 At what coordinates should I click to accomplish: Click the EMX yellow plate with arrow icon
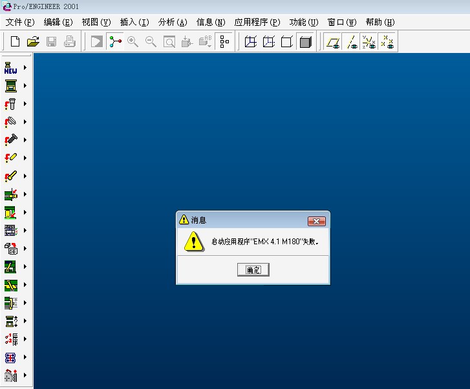tap(11, 213)
